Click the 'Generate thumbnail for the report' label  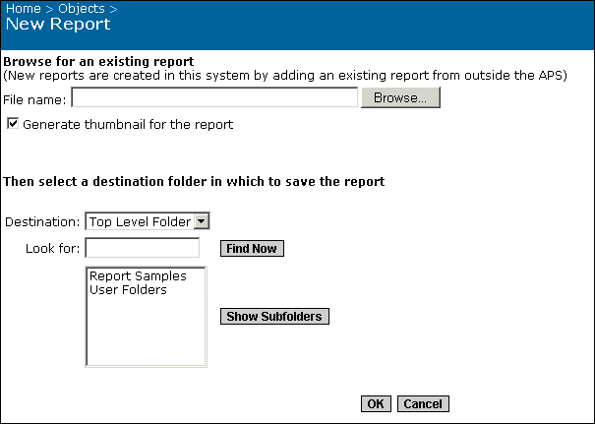pos(127,125)
